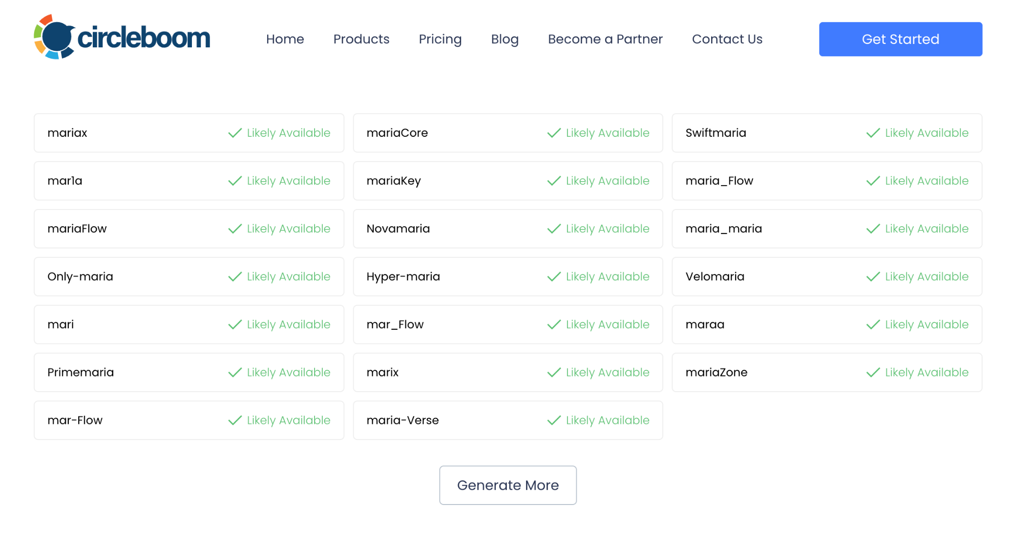Click the checkmark beside maria-Verse
This screenshot has width=1011, height=547.
[553, 420]
